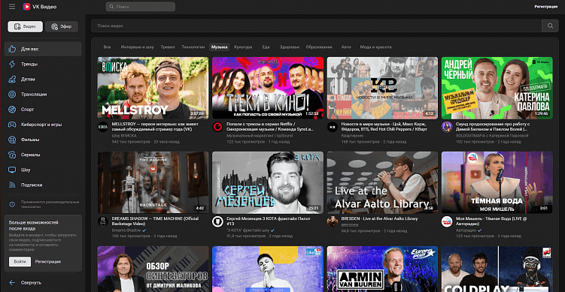Click the Детям sidebar icon

pos(12,79)
